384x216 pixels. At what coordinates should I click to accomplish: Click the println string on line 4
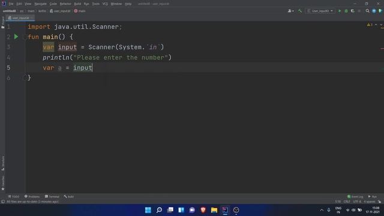click(121, 58)
